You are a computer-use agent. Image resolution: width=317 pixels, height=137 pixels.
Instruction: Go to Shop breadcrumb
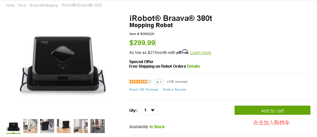(22, 5)
